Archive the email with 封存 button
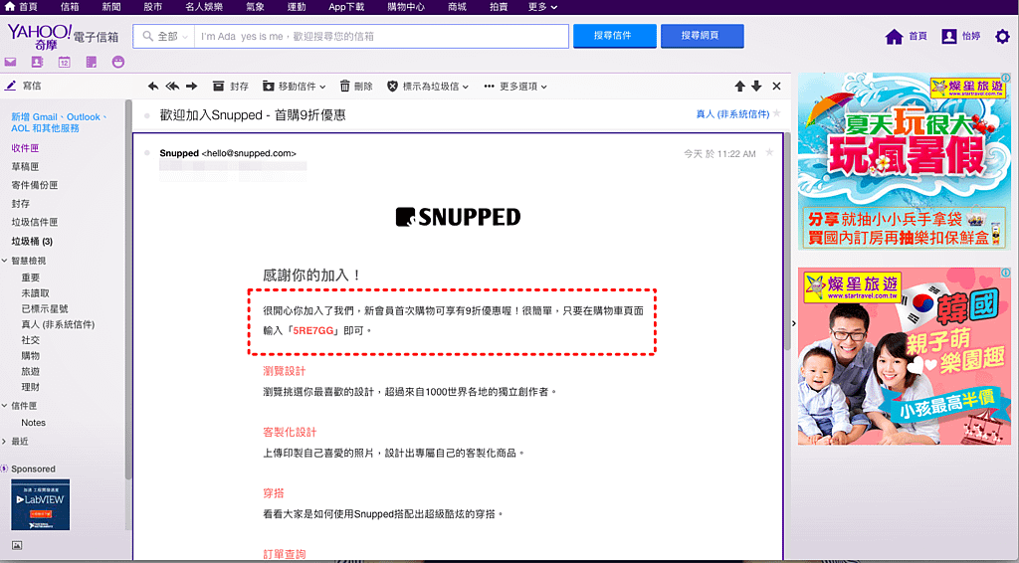Image resolution: width=1019 pixels, height=563 pixels. (x=231, y=87)
